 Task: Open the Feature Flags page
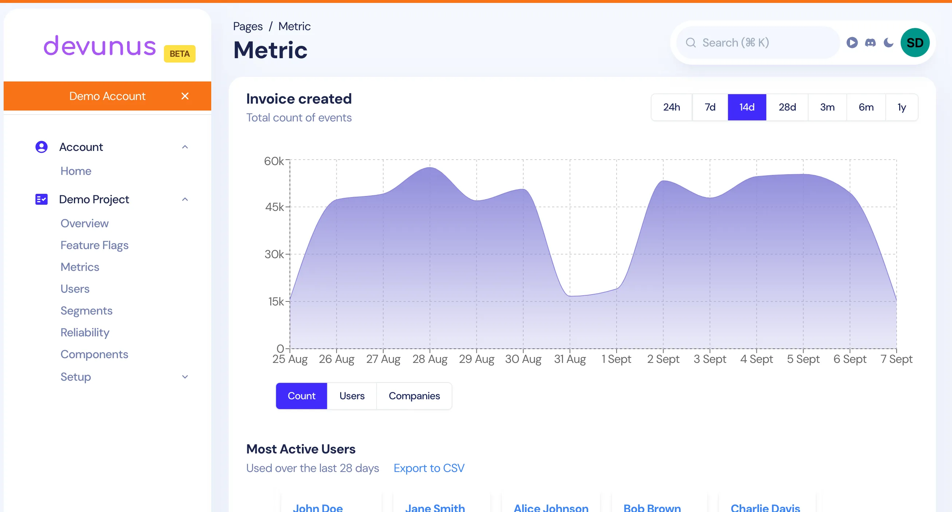pos(95,245)
